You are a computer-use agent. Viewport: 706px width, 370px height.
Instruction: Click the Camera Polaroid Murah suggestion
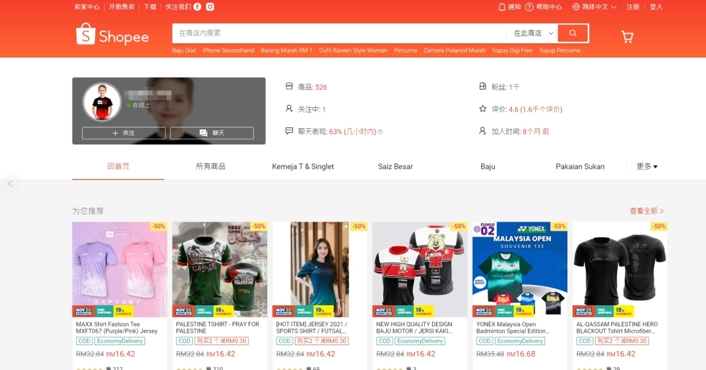[x=454, y=50]
